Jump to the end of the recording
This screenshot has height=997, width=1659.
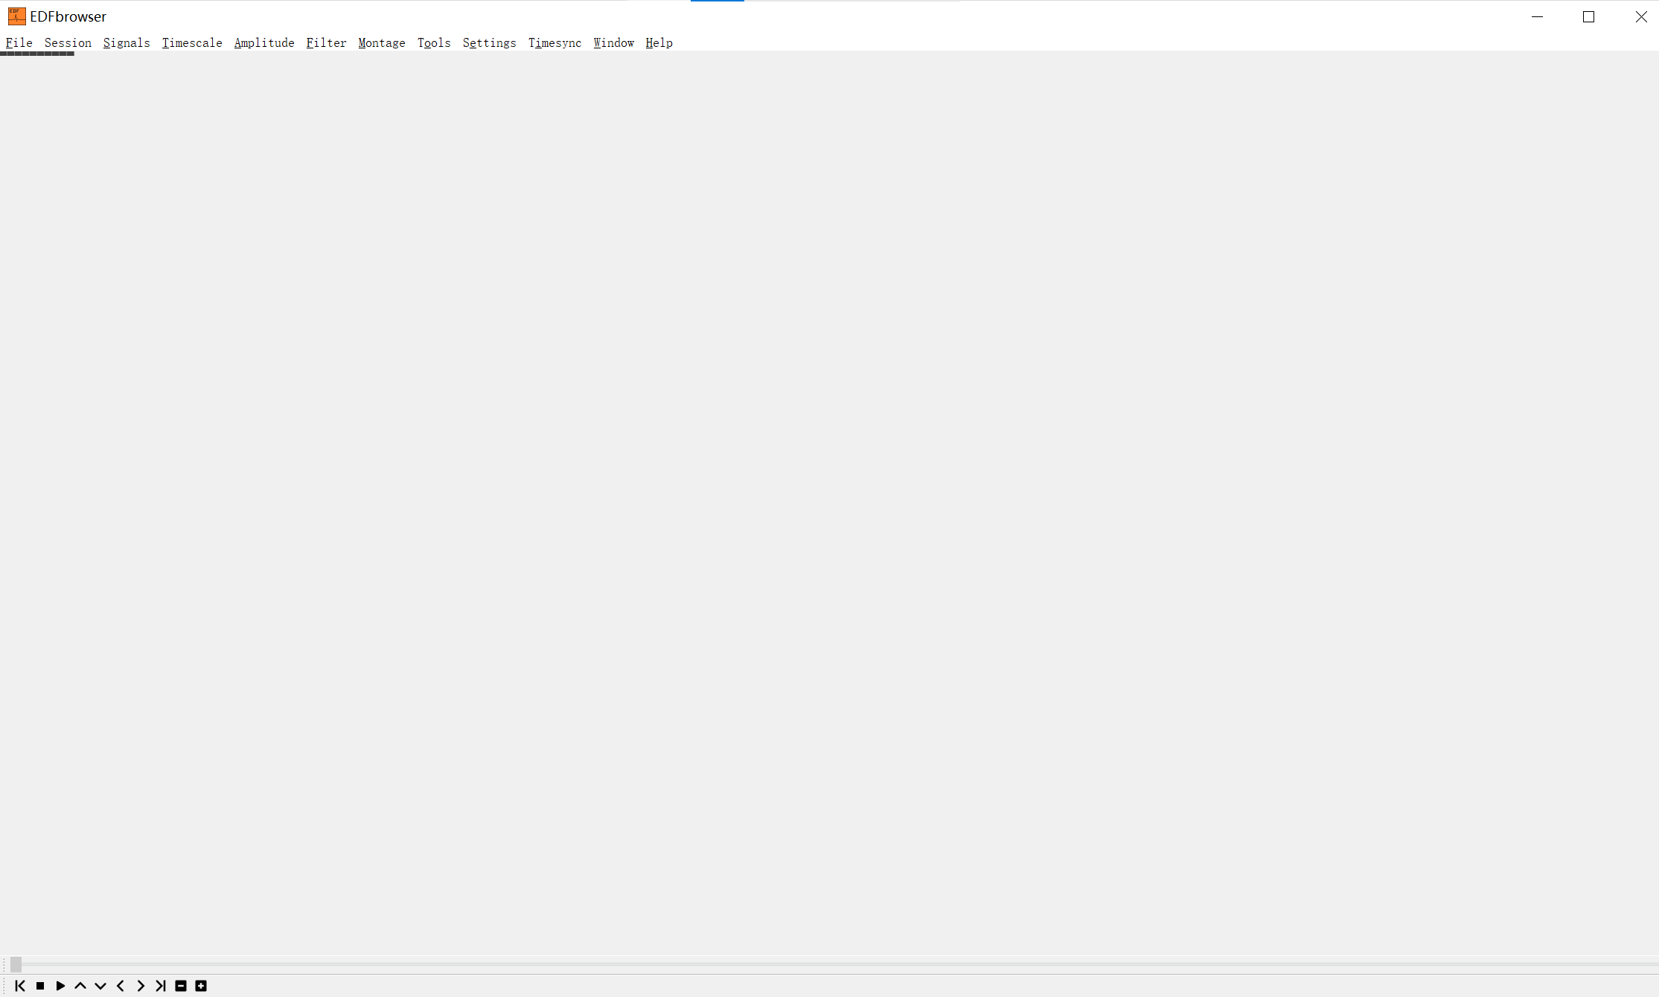pos(160,985)
